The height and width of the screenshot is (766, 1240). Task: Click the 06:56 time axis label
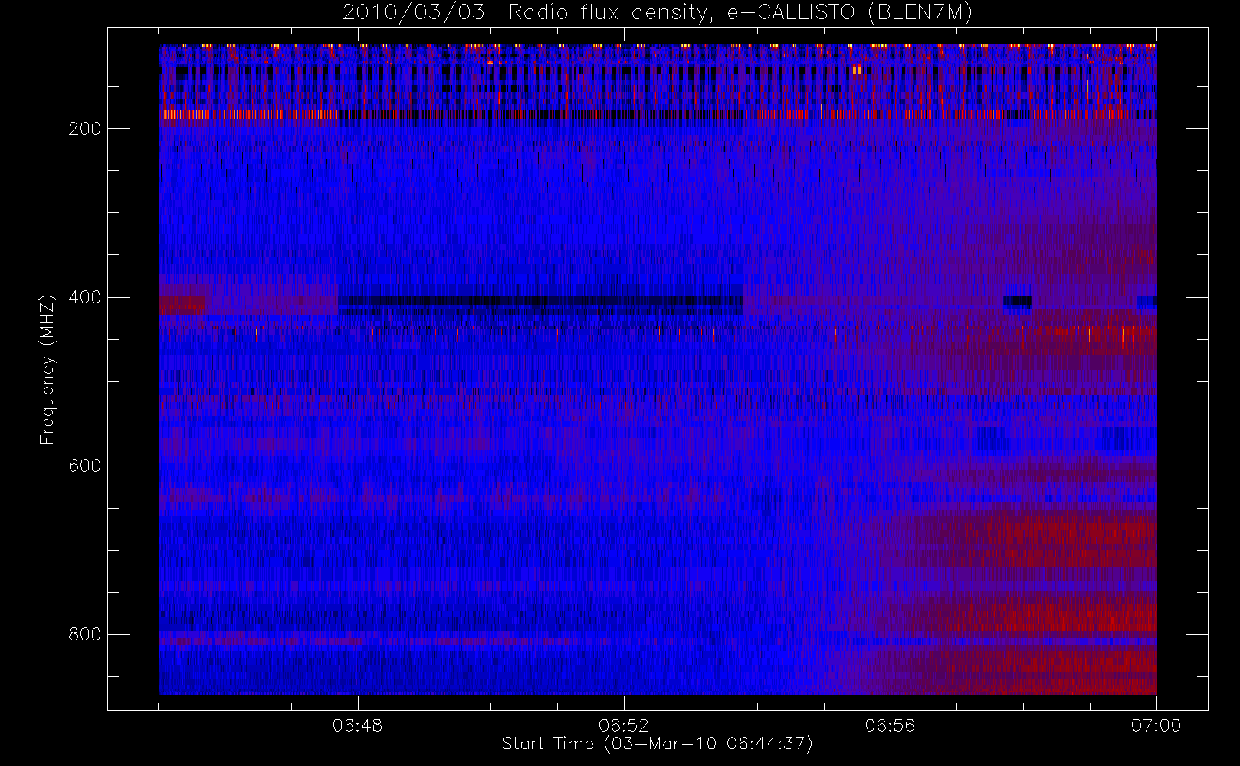(891, 725)
